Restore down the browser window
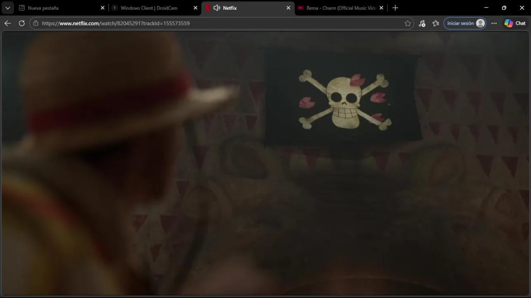Viewport: 531px width, 298px height. click(504, 8)
